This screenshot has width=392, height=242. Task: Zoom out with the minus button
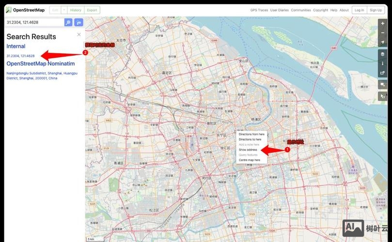(x=383, y=32)
